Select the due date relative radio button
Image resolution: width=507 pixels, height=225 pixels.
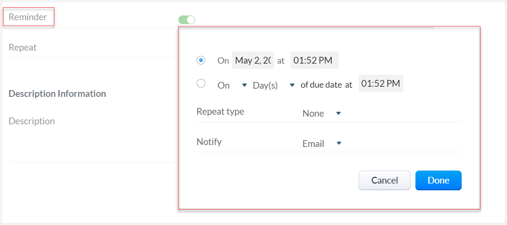(x=201, y=84)
